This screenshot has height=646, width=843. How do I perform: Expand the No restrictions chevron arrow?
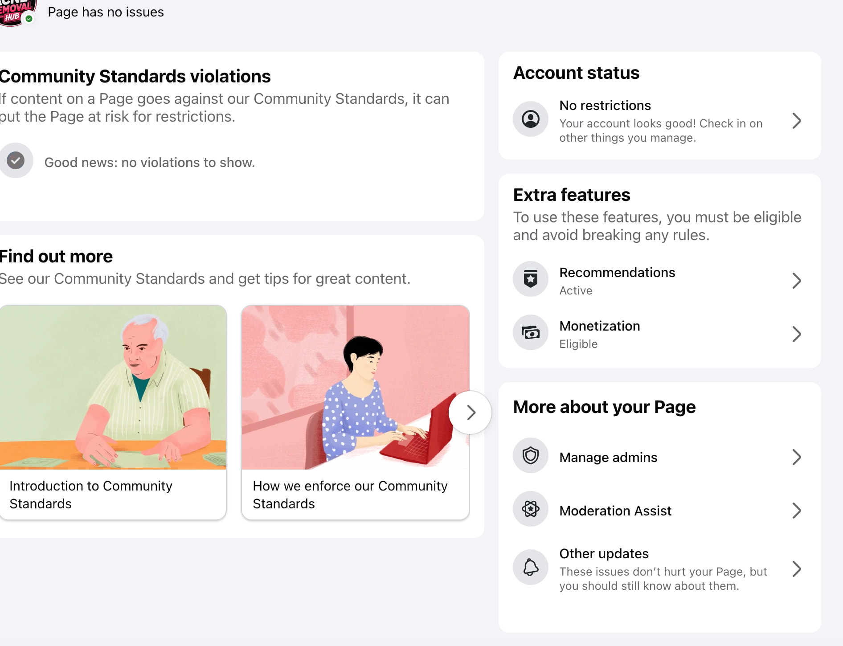coord(797,121)
